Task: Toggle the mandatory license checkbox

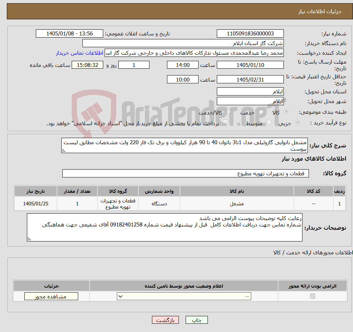Action: tap(313, 296)
